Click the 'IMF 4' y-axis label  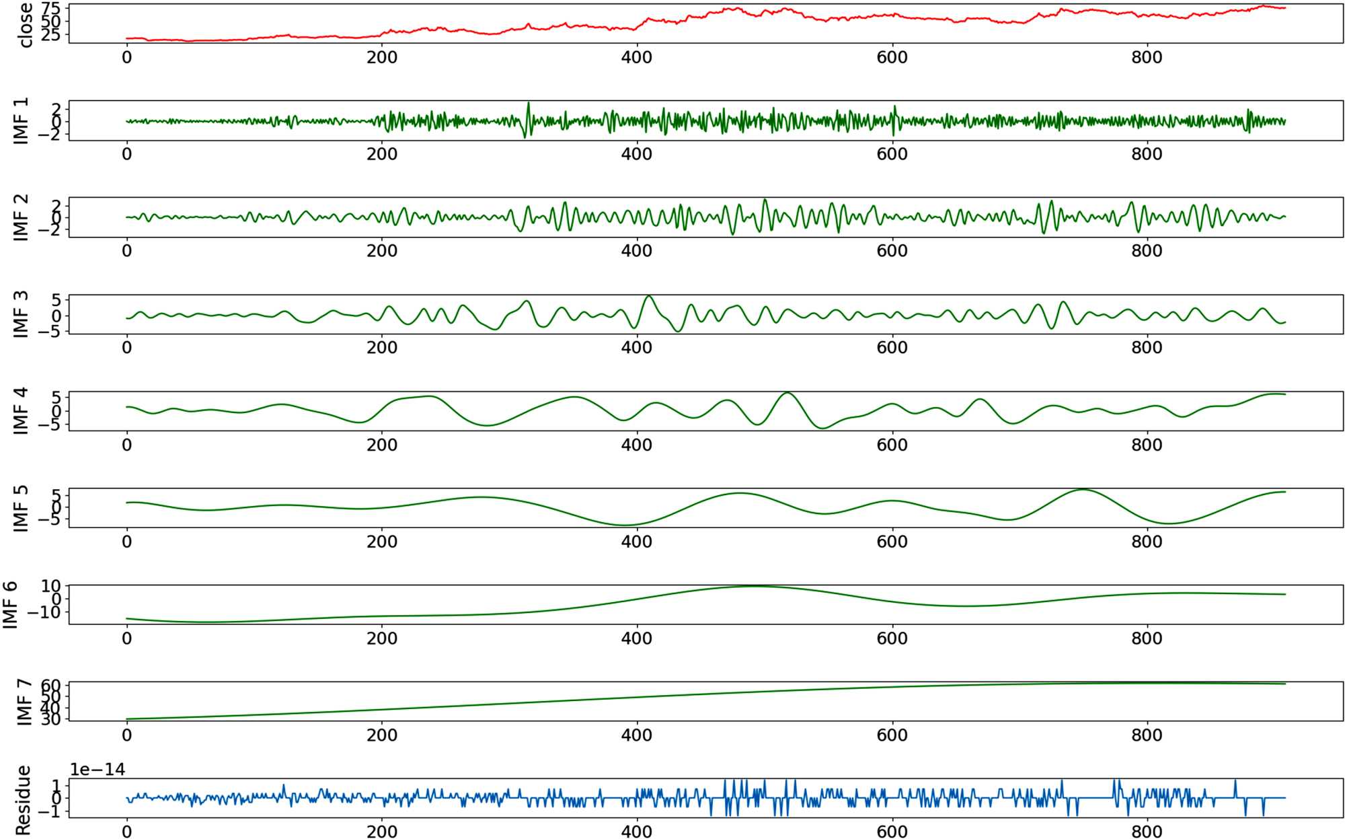(x=22, y=411)
